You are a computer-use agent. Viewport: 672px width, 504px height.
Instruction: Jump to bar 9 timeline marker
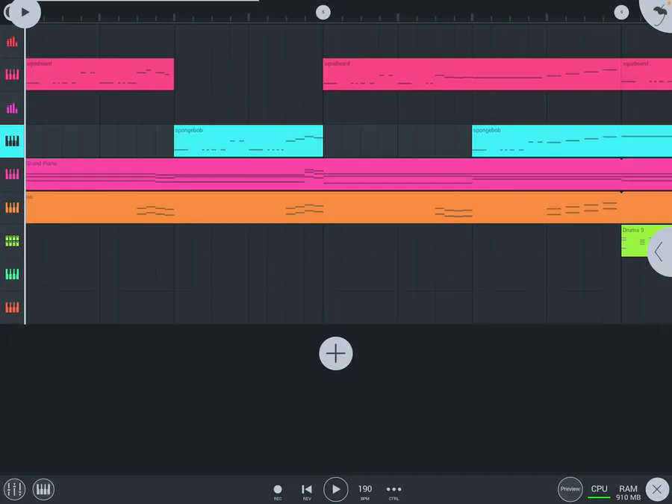[621, 12]
